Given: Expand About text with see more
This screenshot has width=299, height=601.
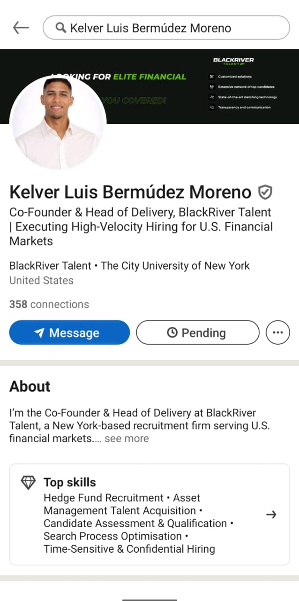Looking at the screenshot, I should point(127,439).
